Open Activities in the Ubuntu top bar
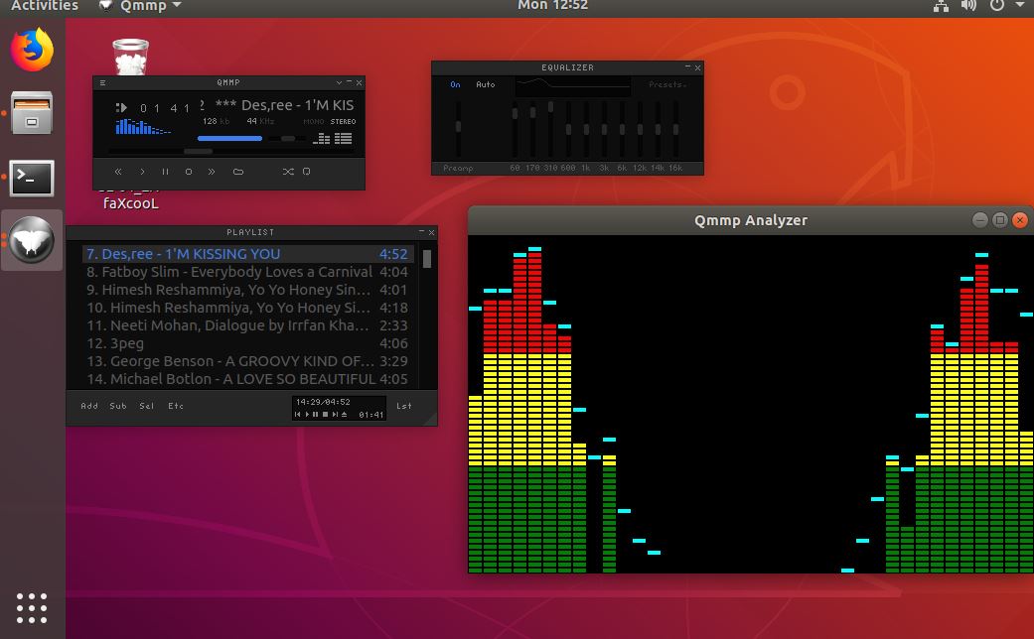Viewport: 1034px width, 639px height. pyautogui.click(x=45, y=6)
